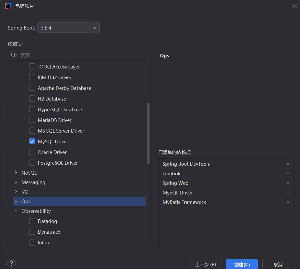The height and width of the screenshot is (269, 300).
Task: Click the 取消 cancel button
Action: 278,264
